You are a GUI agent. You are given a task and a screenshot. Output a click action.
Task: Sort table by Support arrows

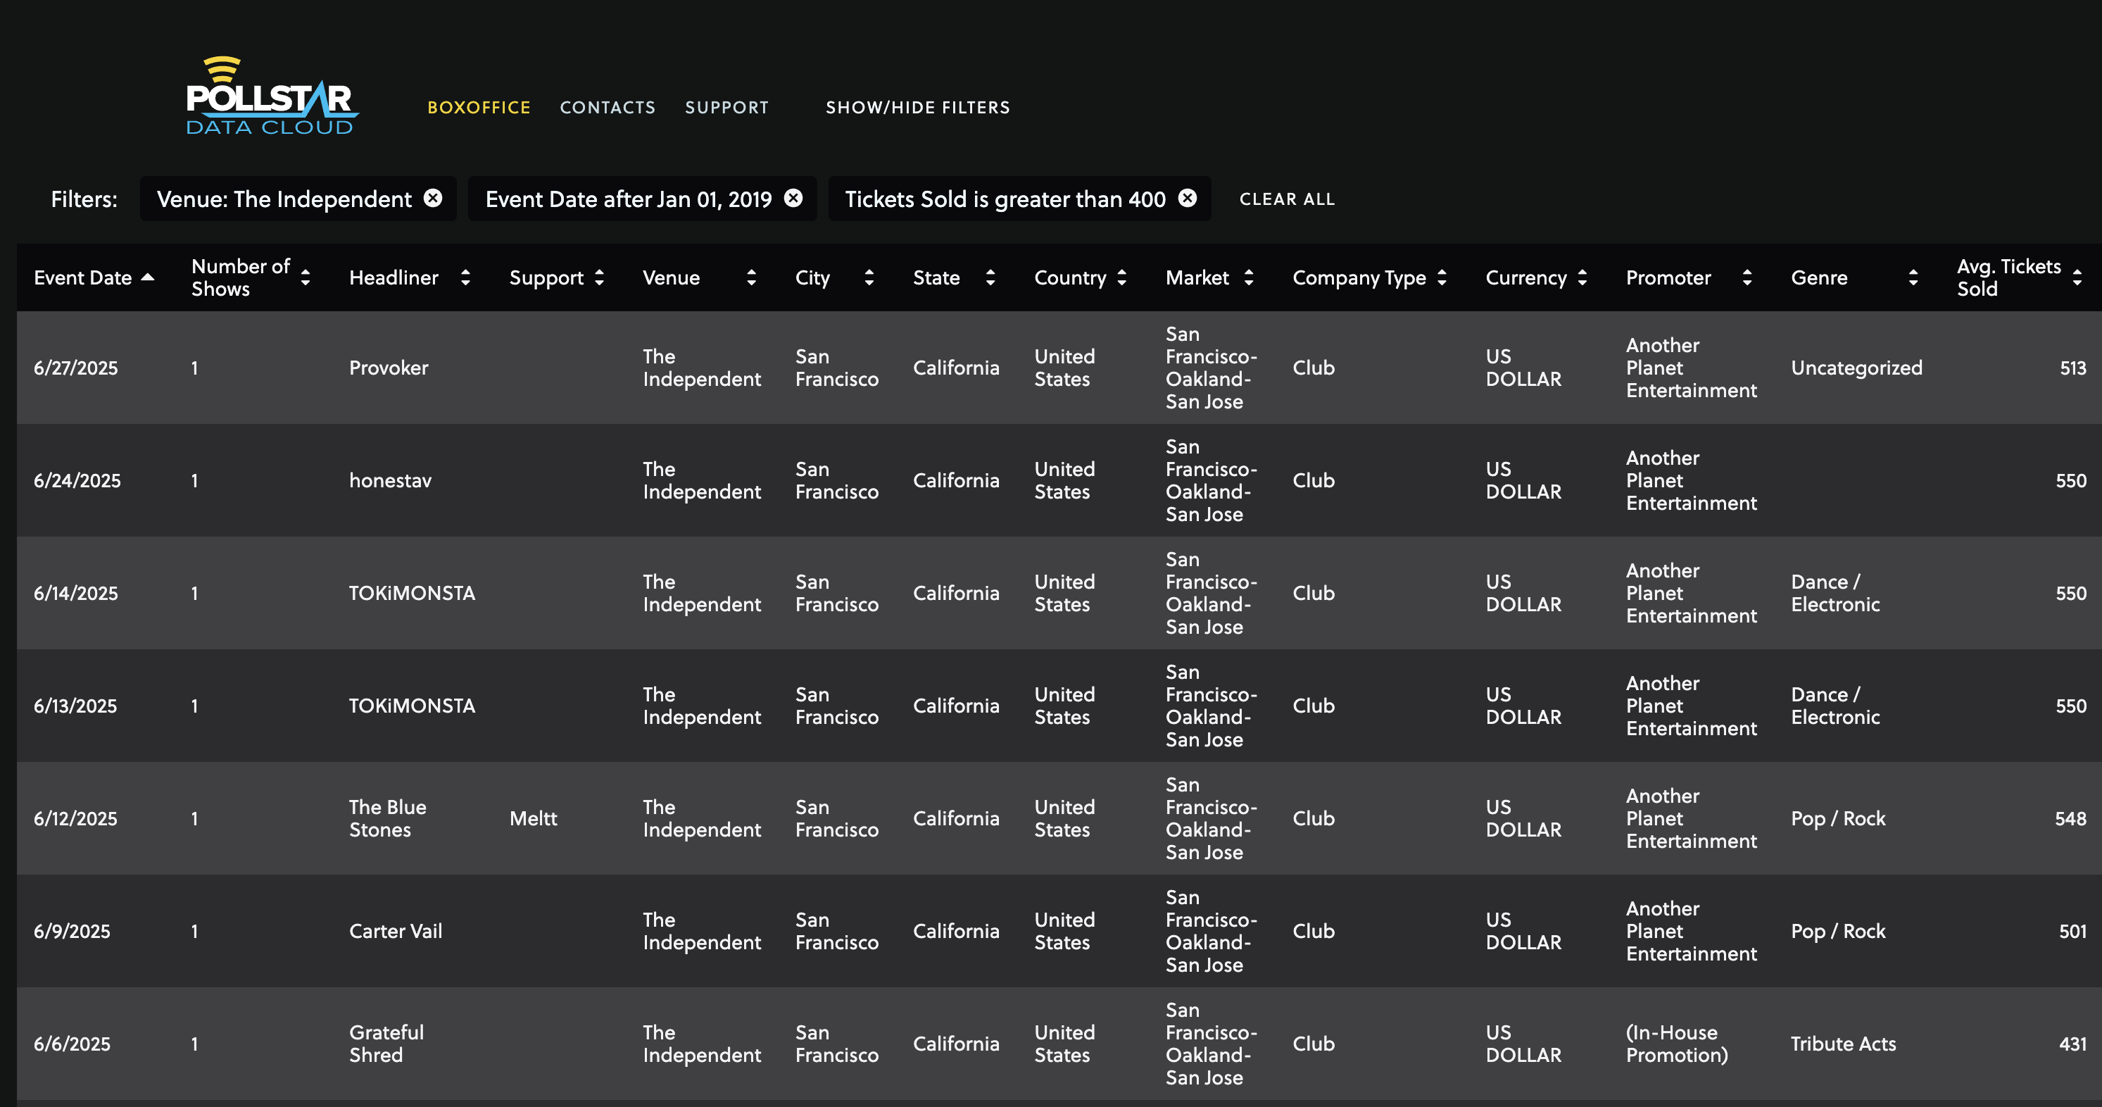(x=600, y=277)
